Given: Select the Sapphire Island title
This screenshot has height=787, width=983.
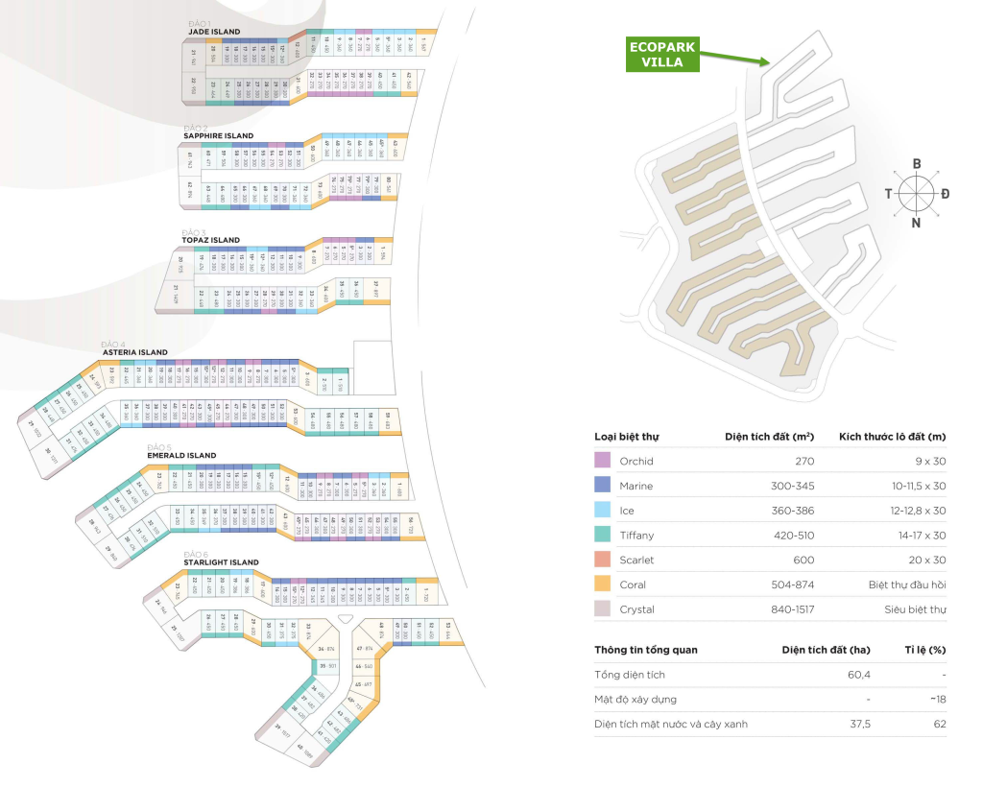Looking at the screenshot, I should point(219,135).
